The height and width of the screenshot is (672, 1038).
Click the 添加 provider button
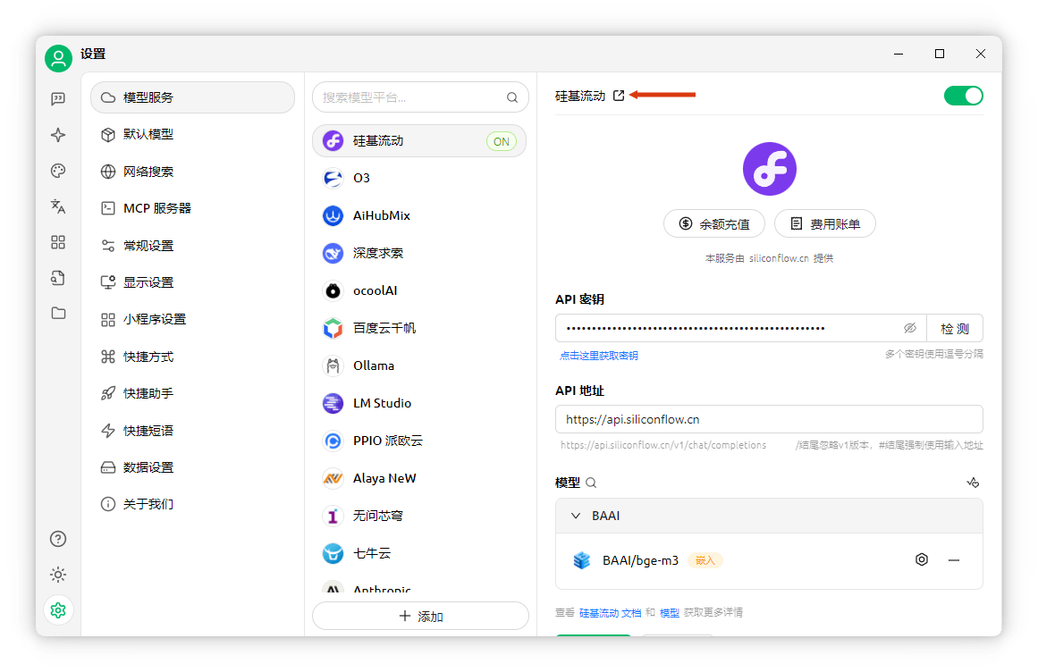(x=420, y=616)
